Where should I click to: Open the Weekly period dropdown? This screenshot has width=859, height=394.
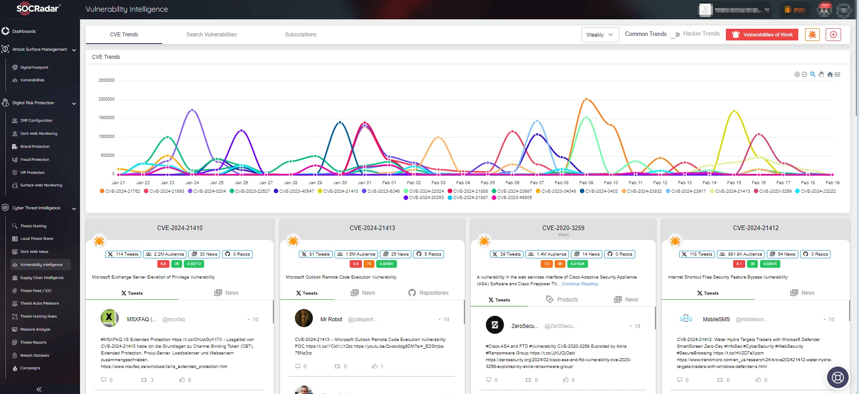[x=600, y=35]
